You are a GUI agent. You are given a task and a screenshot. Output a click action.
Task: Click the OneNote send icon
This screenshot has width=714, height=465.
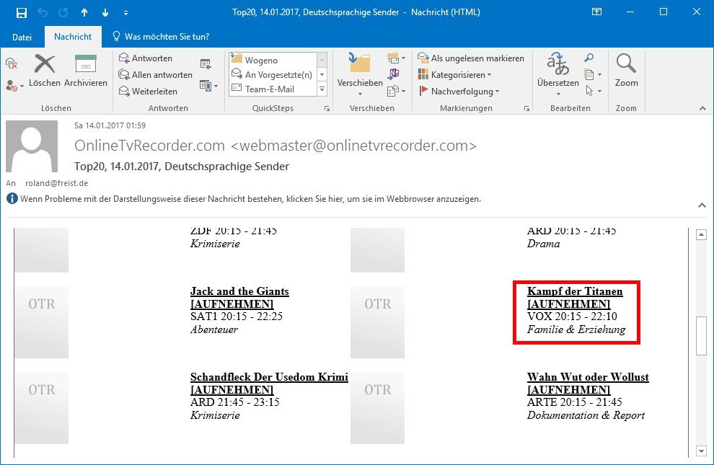point(394,74)
